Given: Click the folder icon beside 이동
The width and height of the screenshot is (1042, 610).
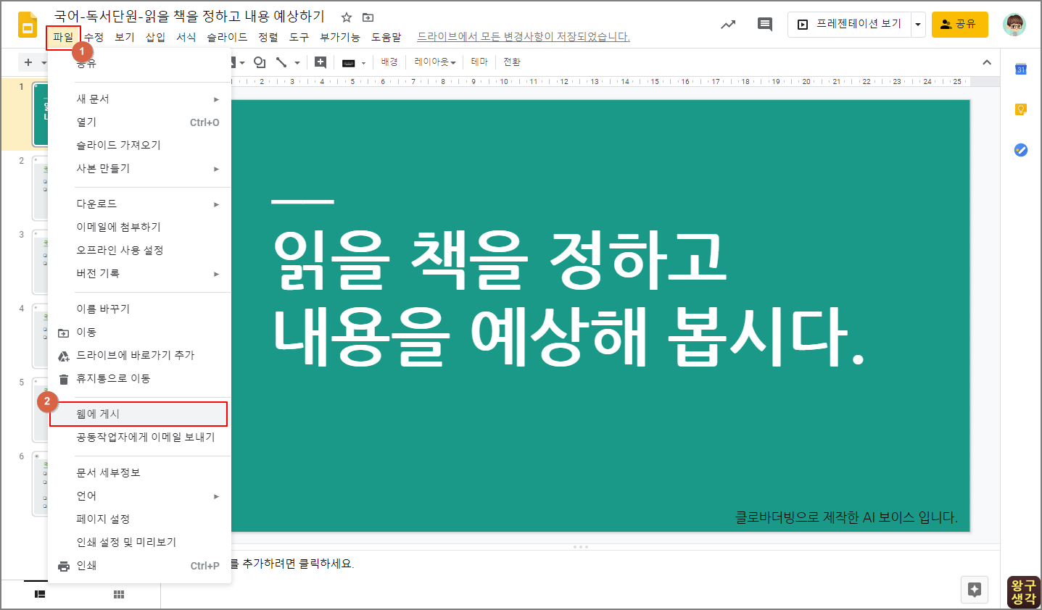Looking at the screenshot, I should (x=64, y=333).
